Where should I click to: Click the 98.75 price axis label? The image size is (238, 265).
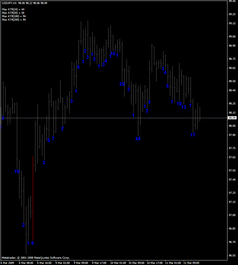coord(232,59)
